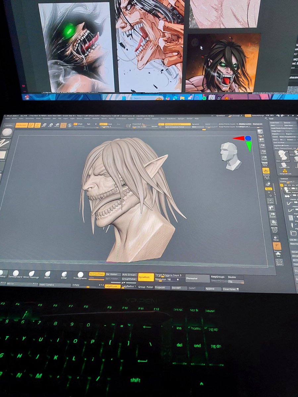
Task: Toggle the Floor grid button
Action: coord(266,171)
